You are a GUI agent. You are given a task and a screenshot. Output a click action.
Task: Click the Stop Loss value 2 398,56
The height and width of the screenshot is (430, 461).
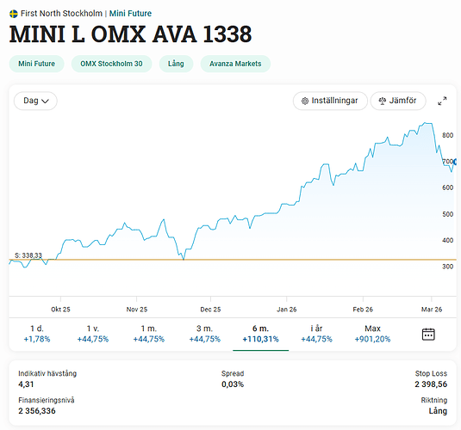(431, 384)
